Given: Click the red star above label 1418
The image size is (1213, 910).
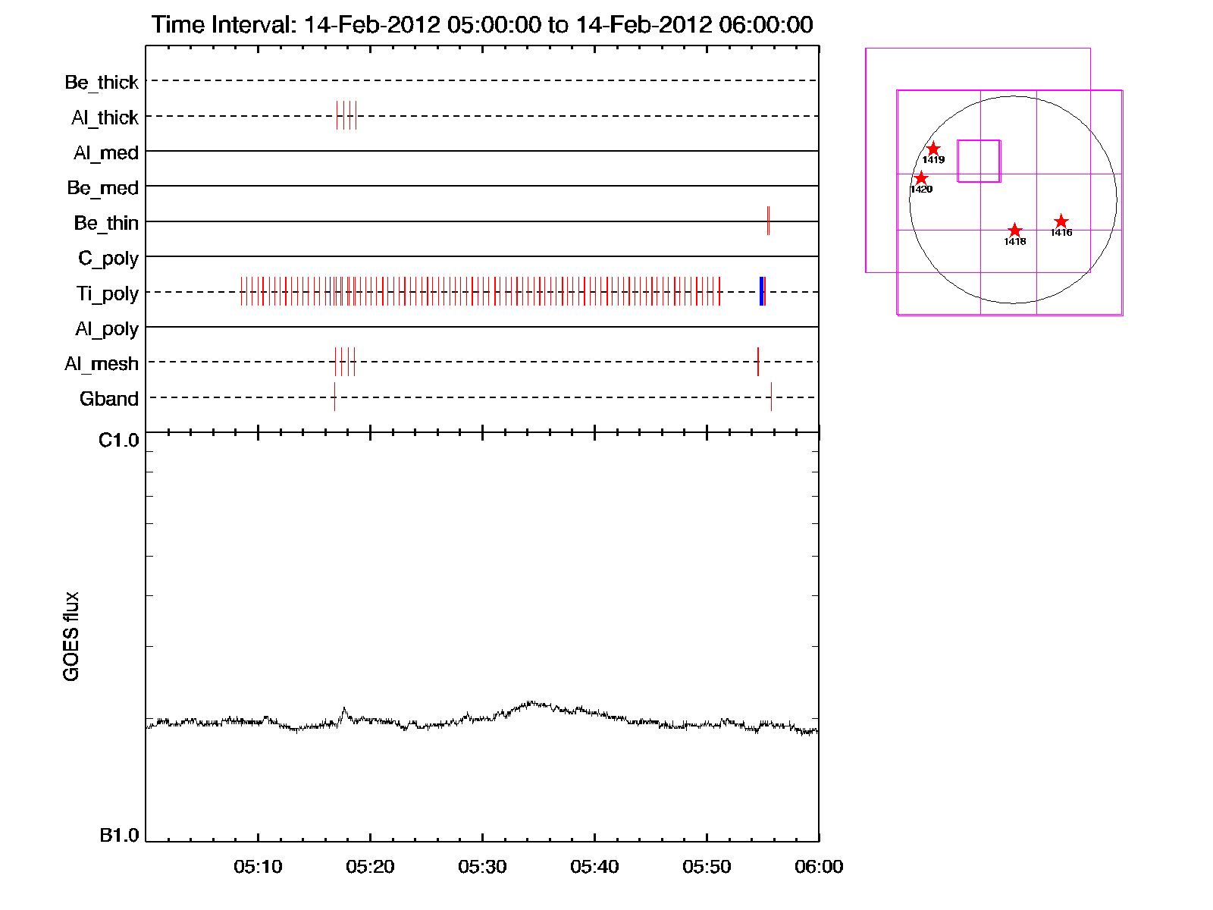Looking at the screenshot, I should (x=1014, y=231).
